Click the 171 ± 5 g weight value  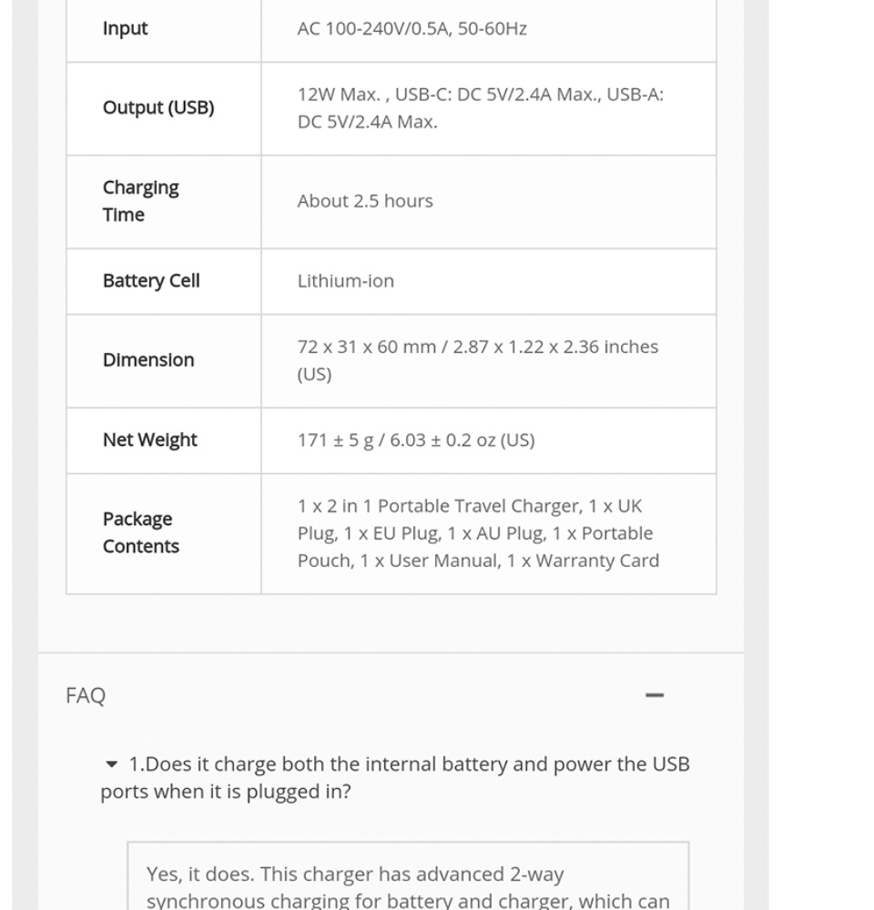pyautogui.click(x=416, y=440)
